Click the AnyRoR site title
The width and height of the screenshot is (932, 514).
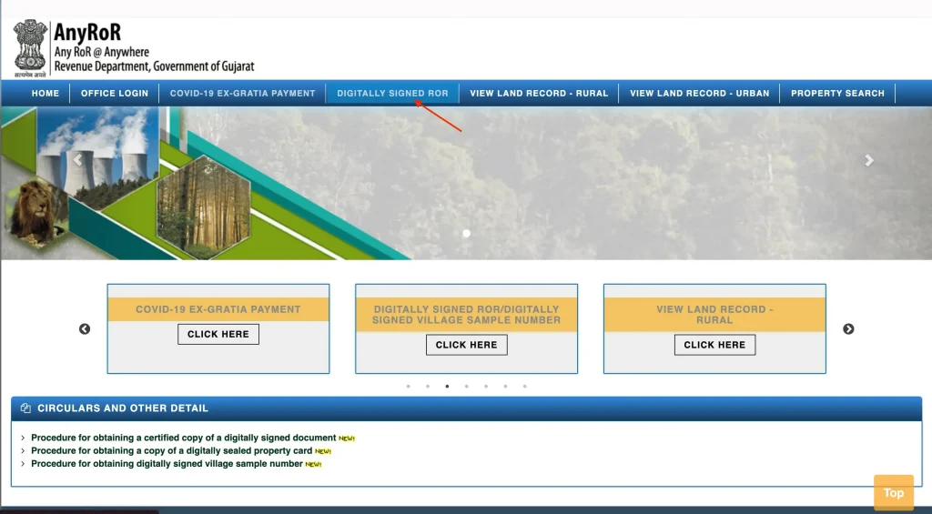(87, 32)
